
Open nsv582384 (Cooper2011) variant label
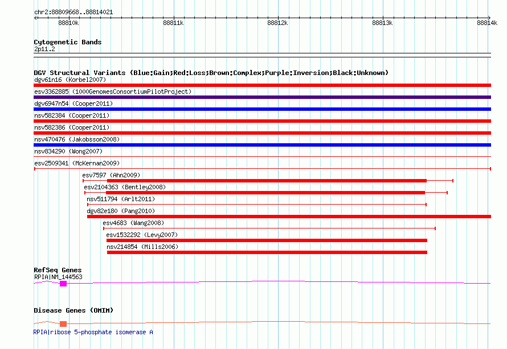(x=71, y=115)
